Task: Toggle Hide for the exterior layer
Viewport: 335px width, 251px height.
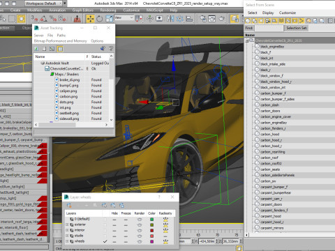Action: pyautogui.click(x=114, y=225)
